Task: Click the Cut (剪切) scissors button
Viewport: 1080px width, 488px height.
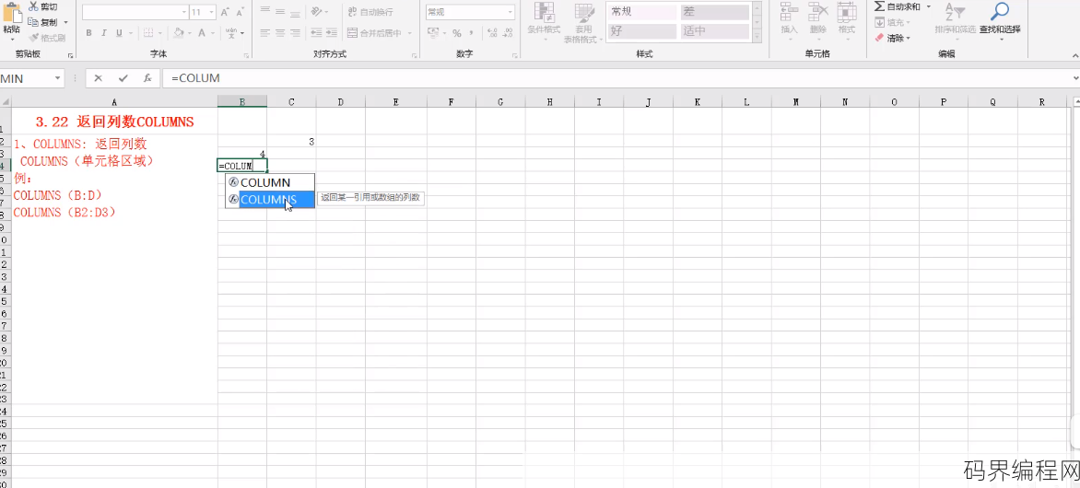Action: pos(44,6)
